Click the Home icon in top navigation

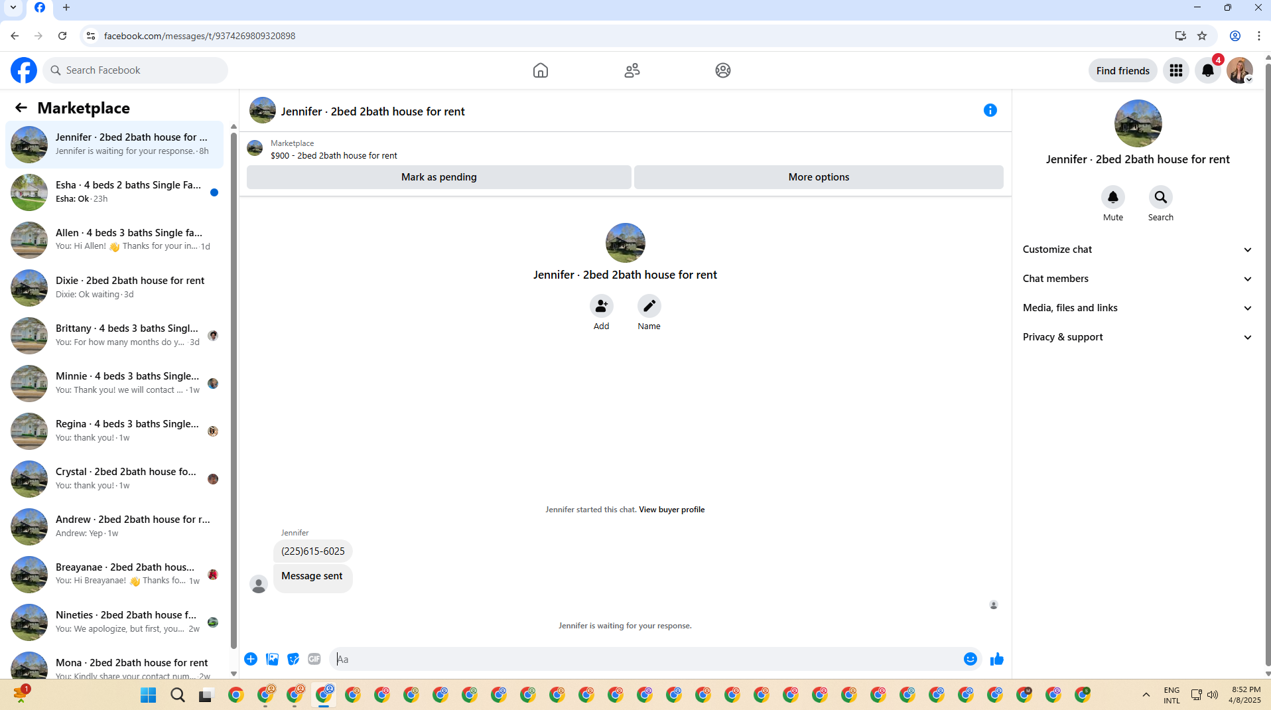tap(541, 70)
